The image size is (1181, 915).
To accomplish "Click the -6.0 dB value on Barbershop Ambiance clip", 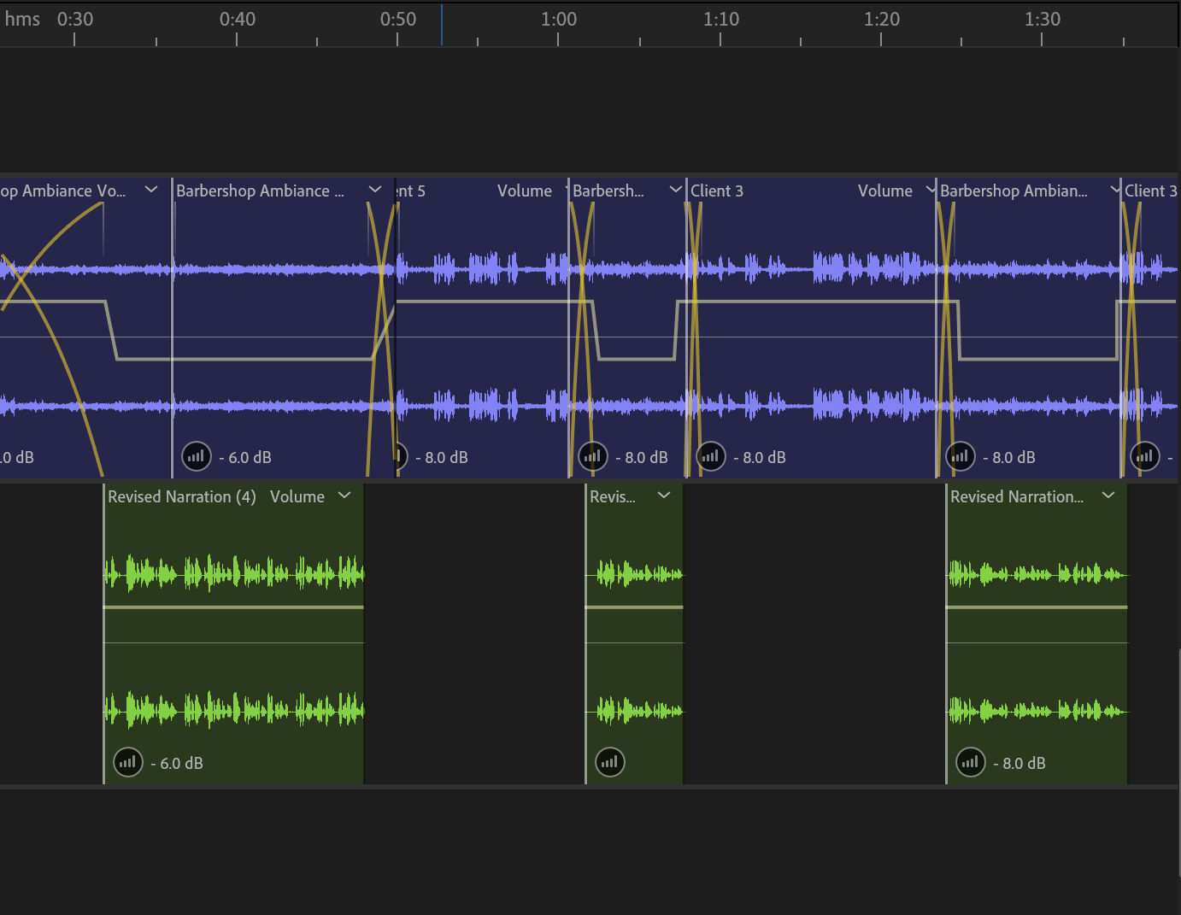I will (x=245, y=458).
